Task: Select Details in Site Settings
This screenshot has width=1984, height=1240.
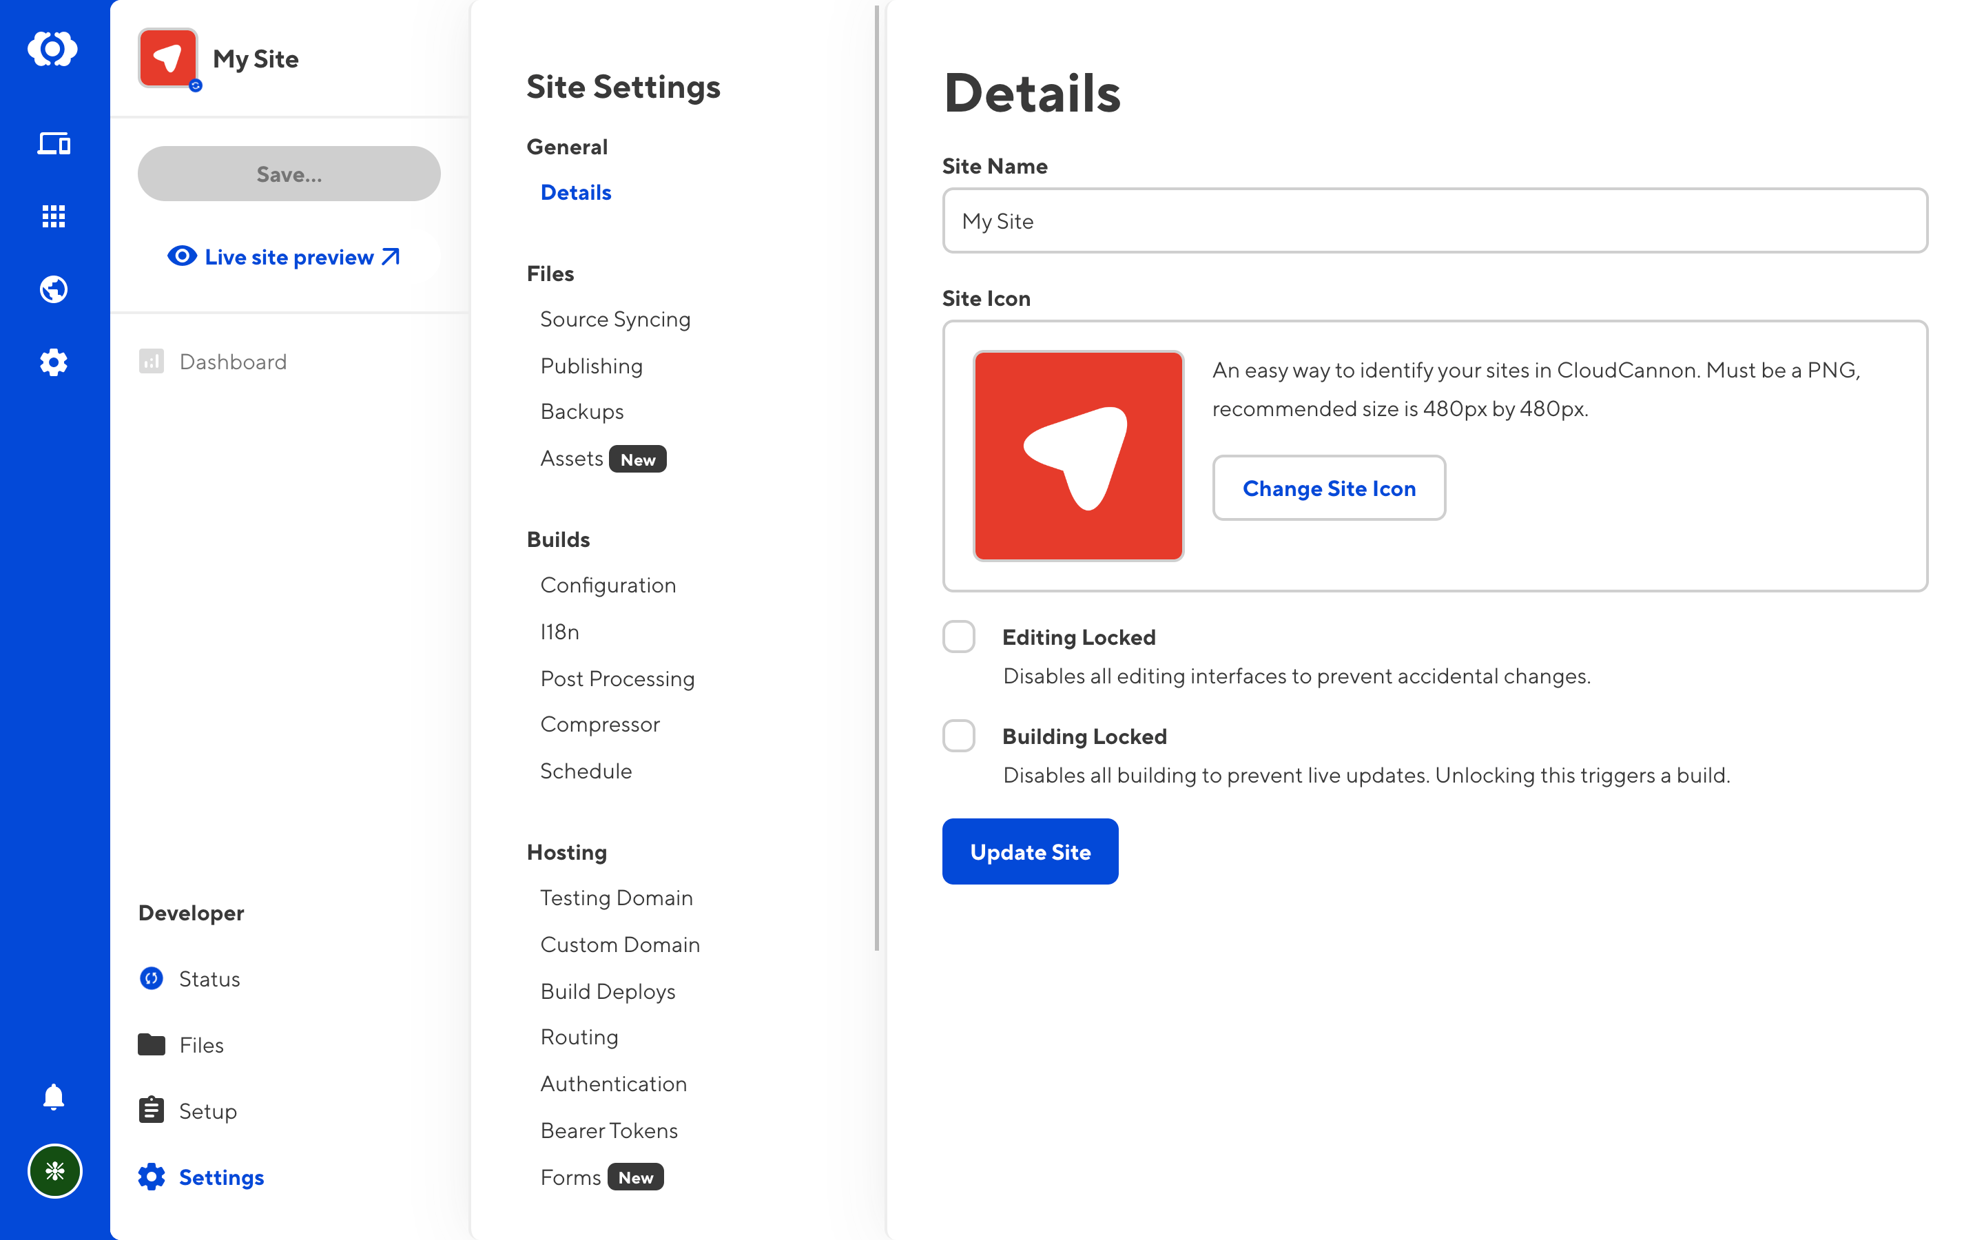Action: coord(575,193)
